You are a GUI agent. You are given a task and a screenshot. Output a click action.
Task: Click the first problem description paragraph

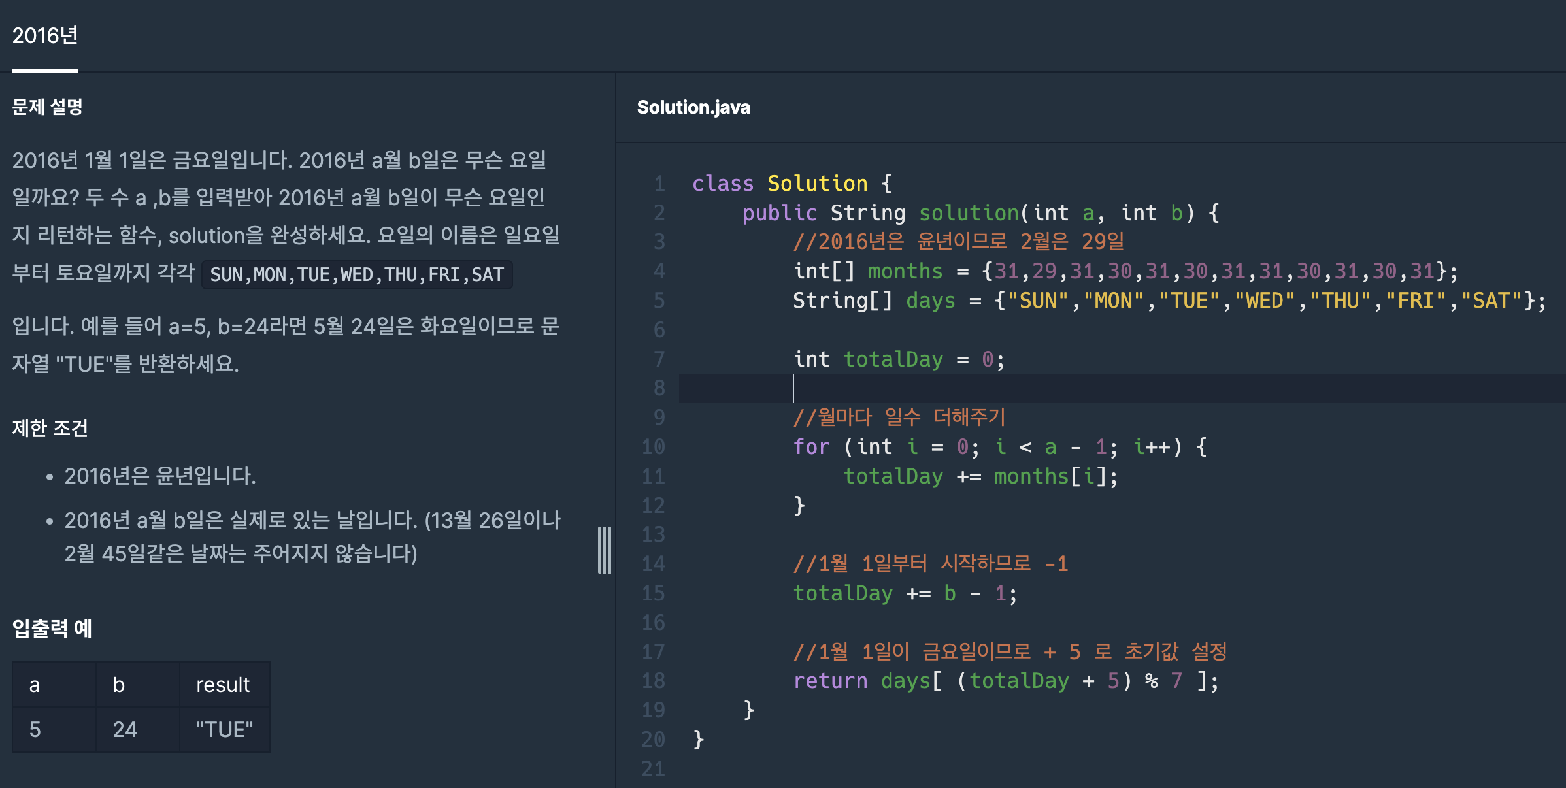286,216
